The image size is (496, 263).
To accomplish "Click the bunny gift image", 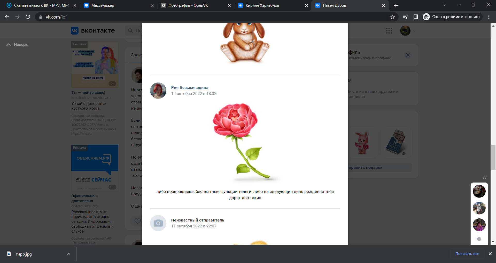I will pos(245,43).
